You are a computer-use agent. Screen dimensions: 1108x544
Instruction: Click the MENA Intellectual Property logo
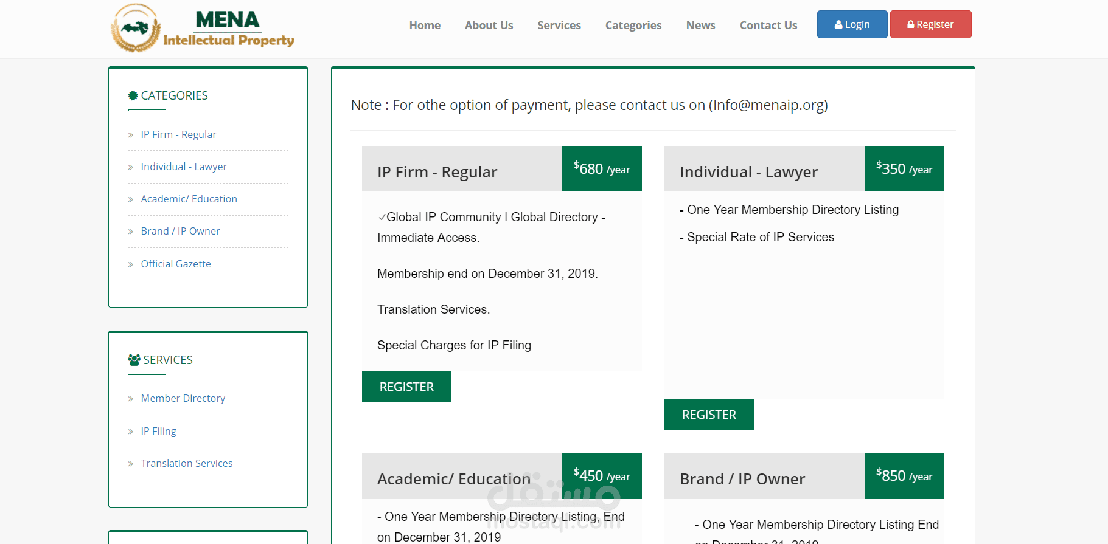203,28
